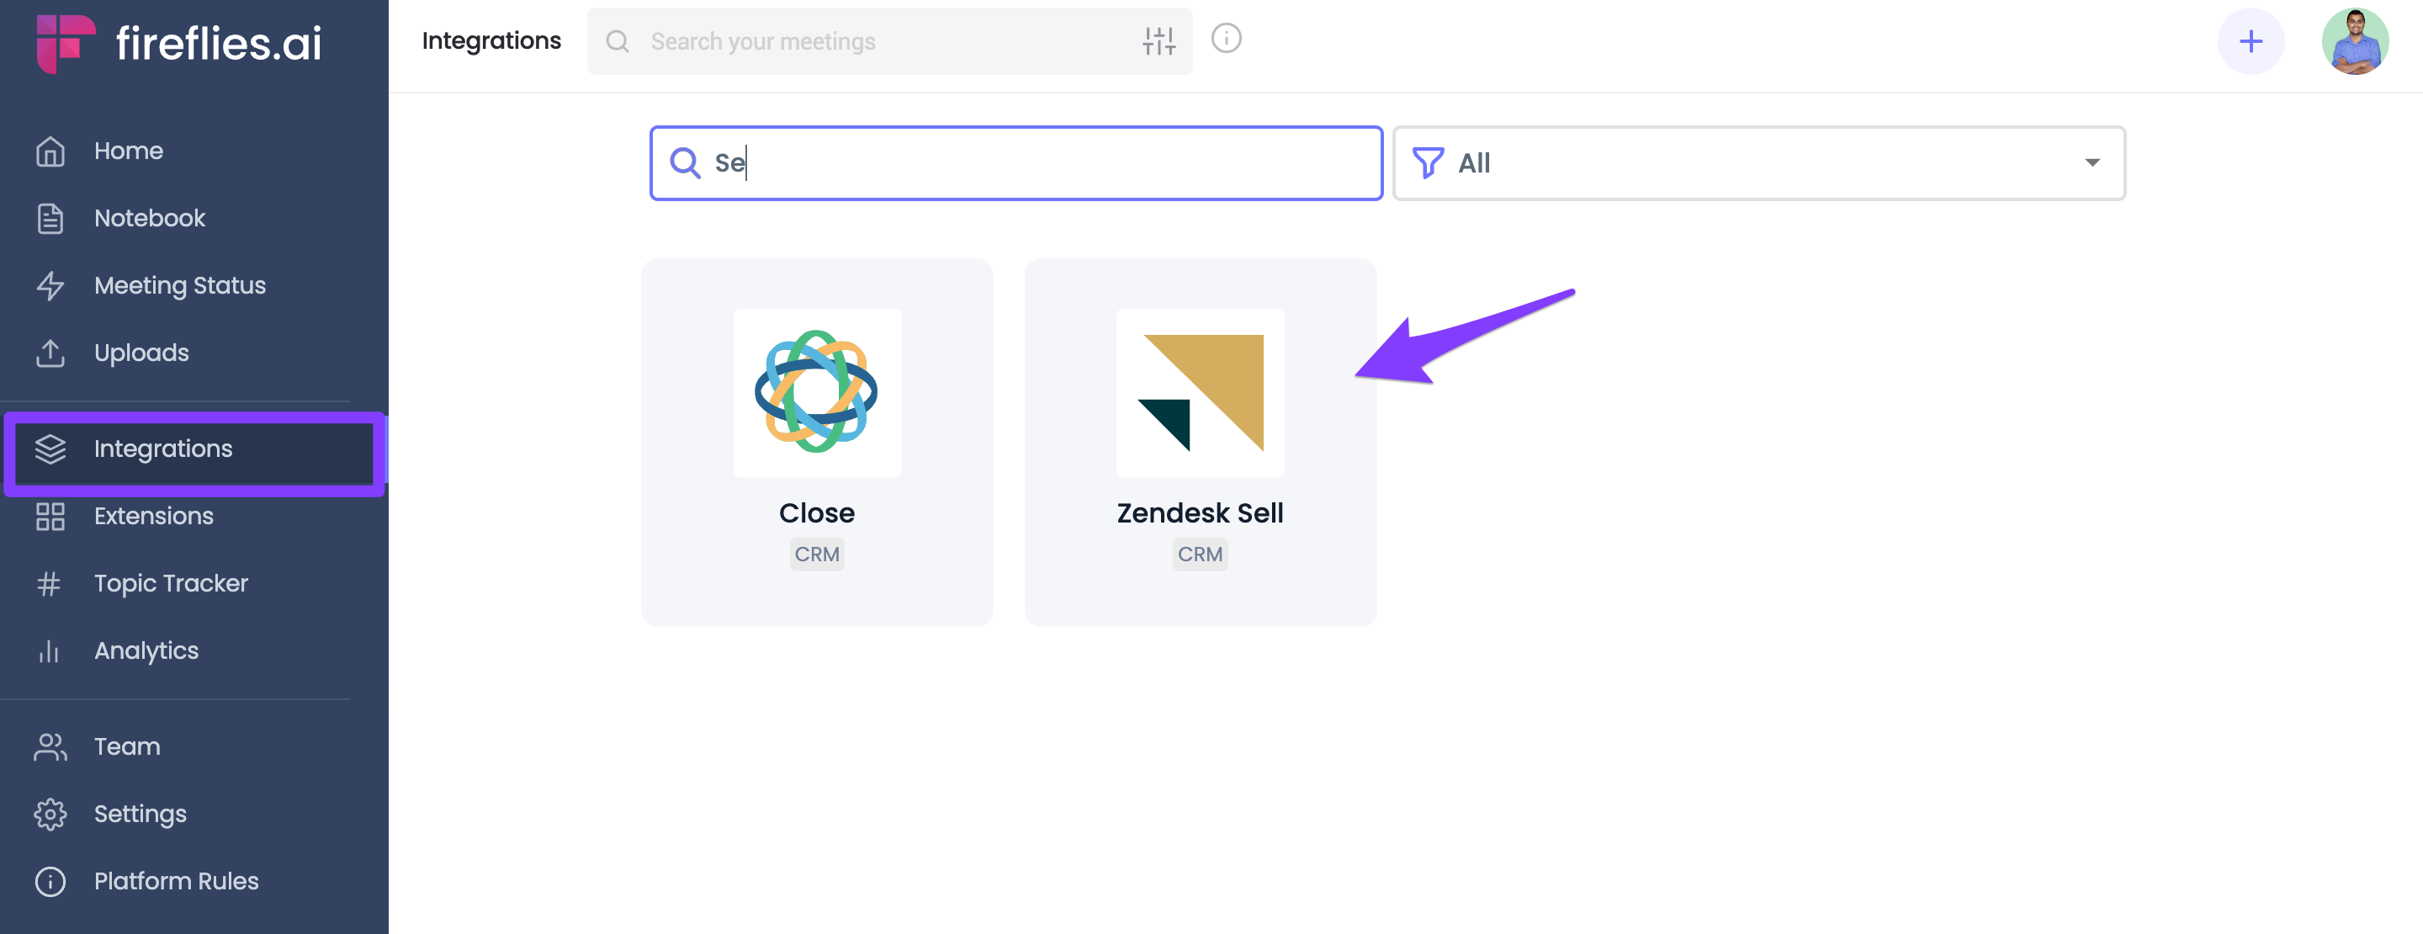
Task: Expand the All category filter dropdown
Action: 1758,162
